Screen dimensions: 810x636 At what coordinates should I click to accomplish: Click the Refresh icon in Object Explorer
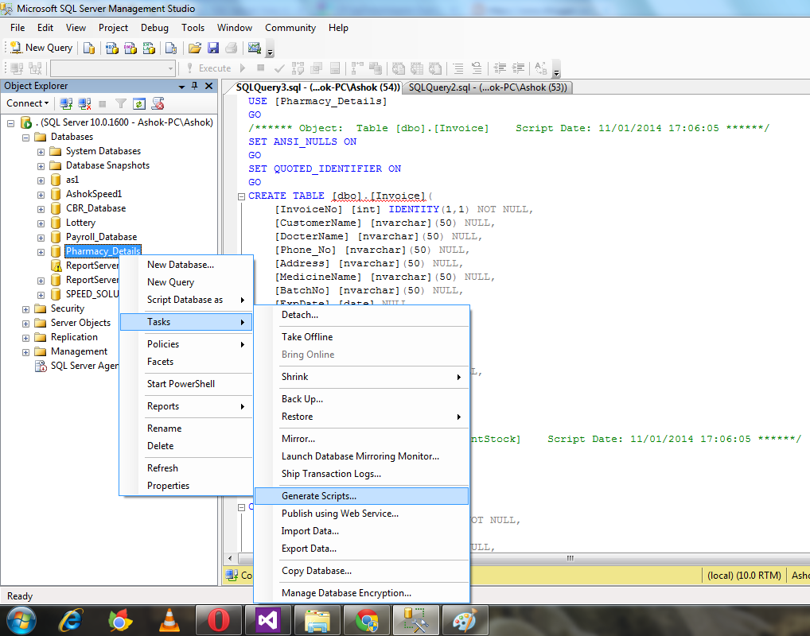(x=139, y=104)
